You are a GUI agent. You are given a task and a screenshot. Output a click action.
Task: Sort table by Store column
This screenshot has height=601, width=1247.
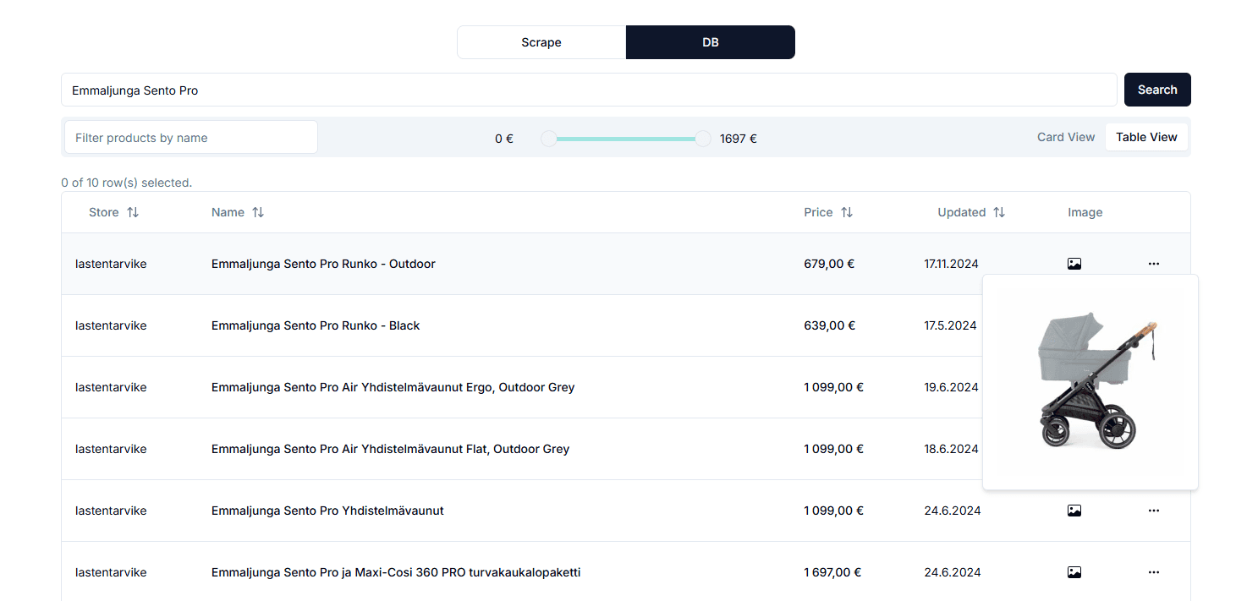[113, 212]
